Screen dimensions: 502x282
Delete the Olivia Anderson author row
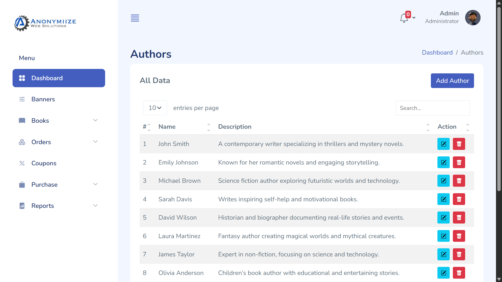click(x=459, y=273)
